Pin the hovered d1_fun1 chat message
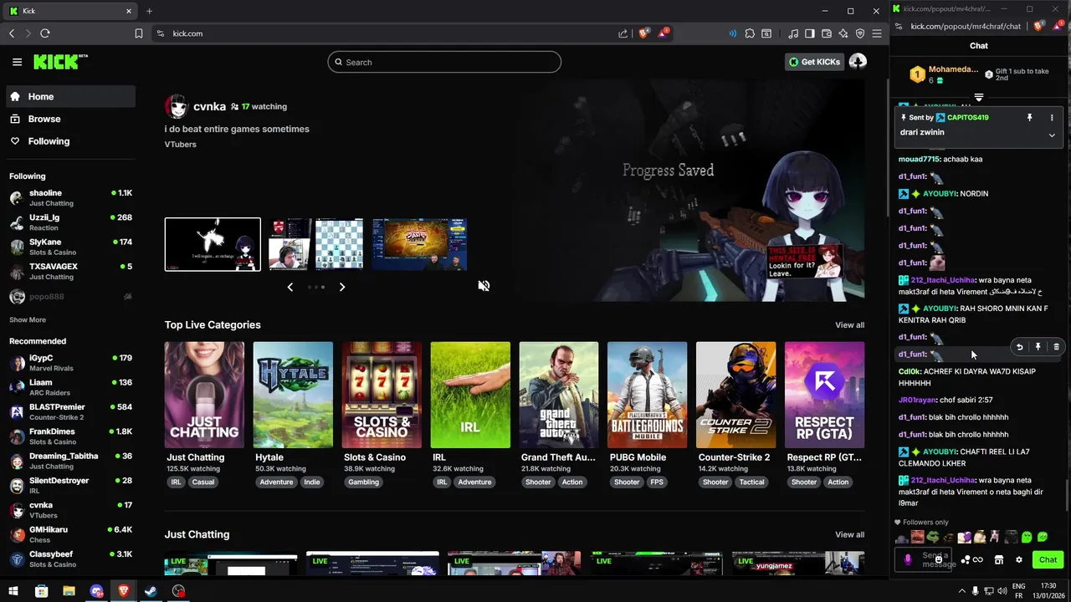1071x602 pixels. (x=1038, y=347)
